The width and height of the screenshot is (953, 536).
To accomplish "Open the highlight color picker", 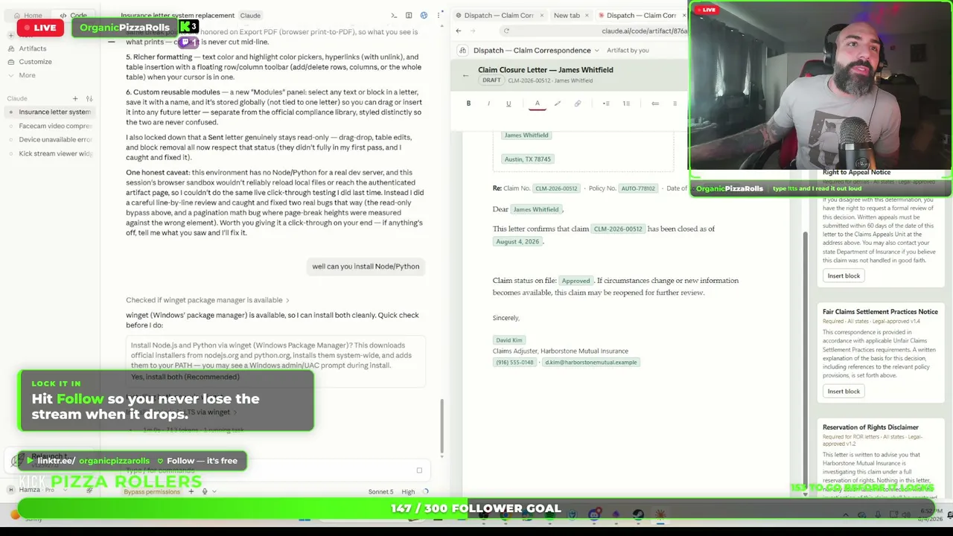I will click(x=557, y=103).
